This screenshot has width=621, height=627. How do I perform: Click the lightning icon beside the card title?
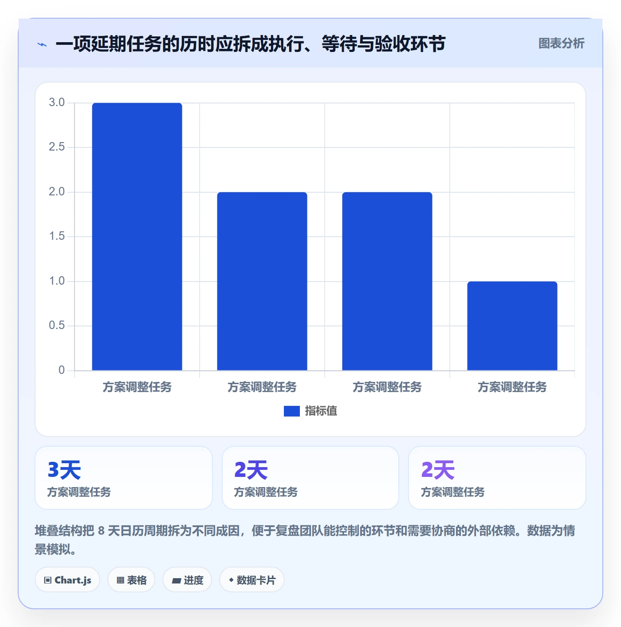pyautogui.click(x=42, y=44)
